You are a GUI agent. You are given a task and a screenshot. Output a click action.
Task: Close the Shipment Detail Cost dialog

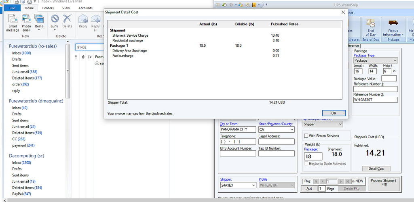click(343, 12)
